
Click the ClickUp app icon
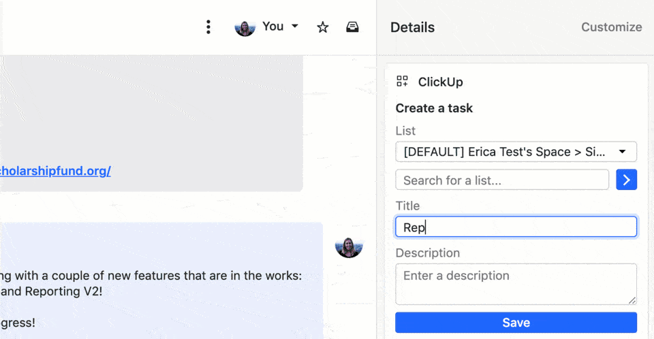(402, 82)
